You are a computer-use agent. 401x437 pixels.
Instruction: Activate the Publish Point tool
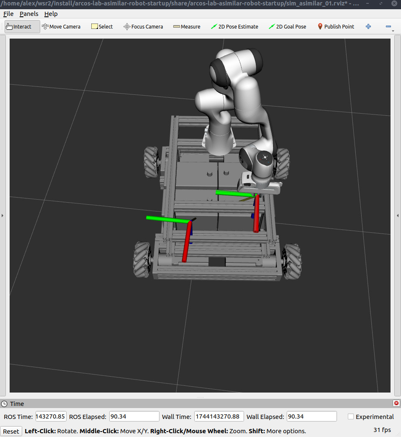(336, 26)
